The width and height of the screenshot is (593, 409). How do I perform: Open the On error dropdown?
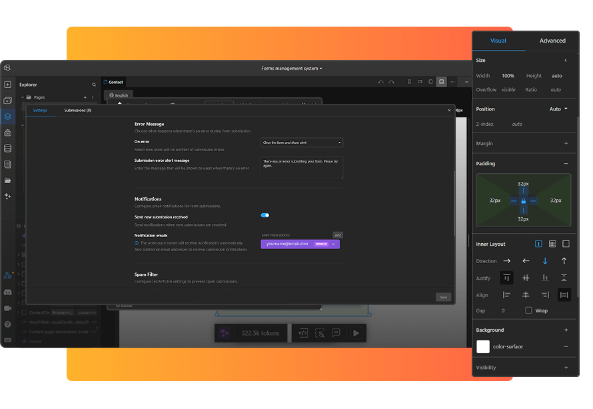[301, 142]
